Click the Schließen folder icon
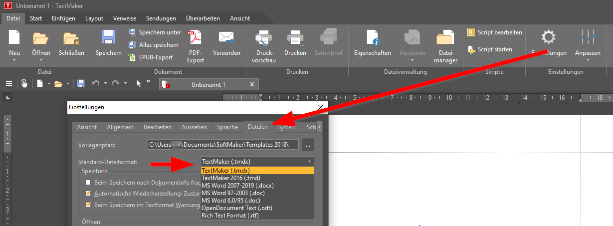Viewport: 613px width, 226px height. tap(71, 39)
